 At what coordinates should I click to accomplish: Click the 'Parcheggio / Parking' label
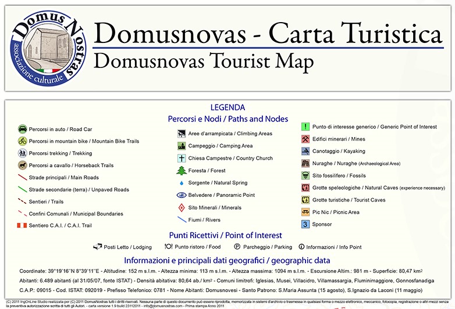[x=268, y=247]
